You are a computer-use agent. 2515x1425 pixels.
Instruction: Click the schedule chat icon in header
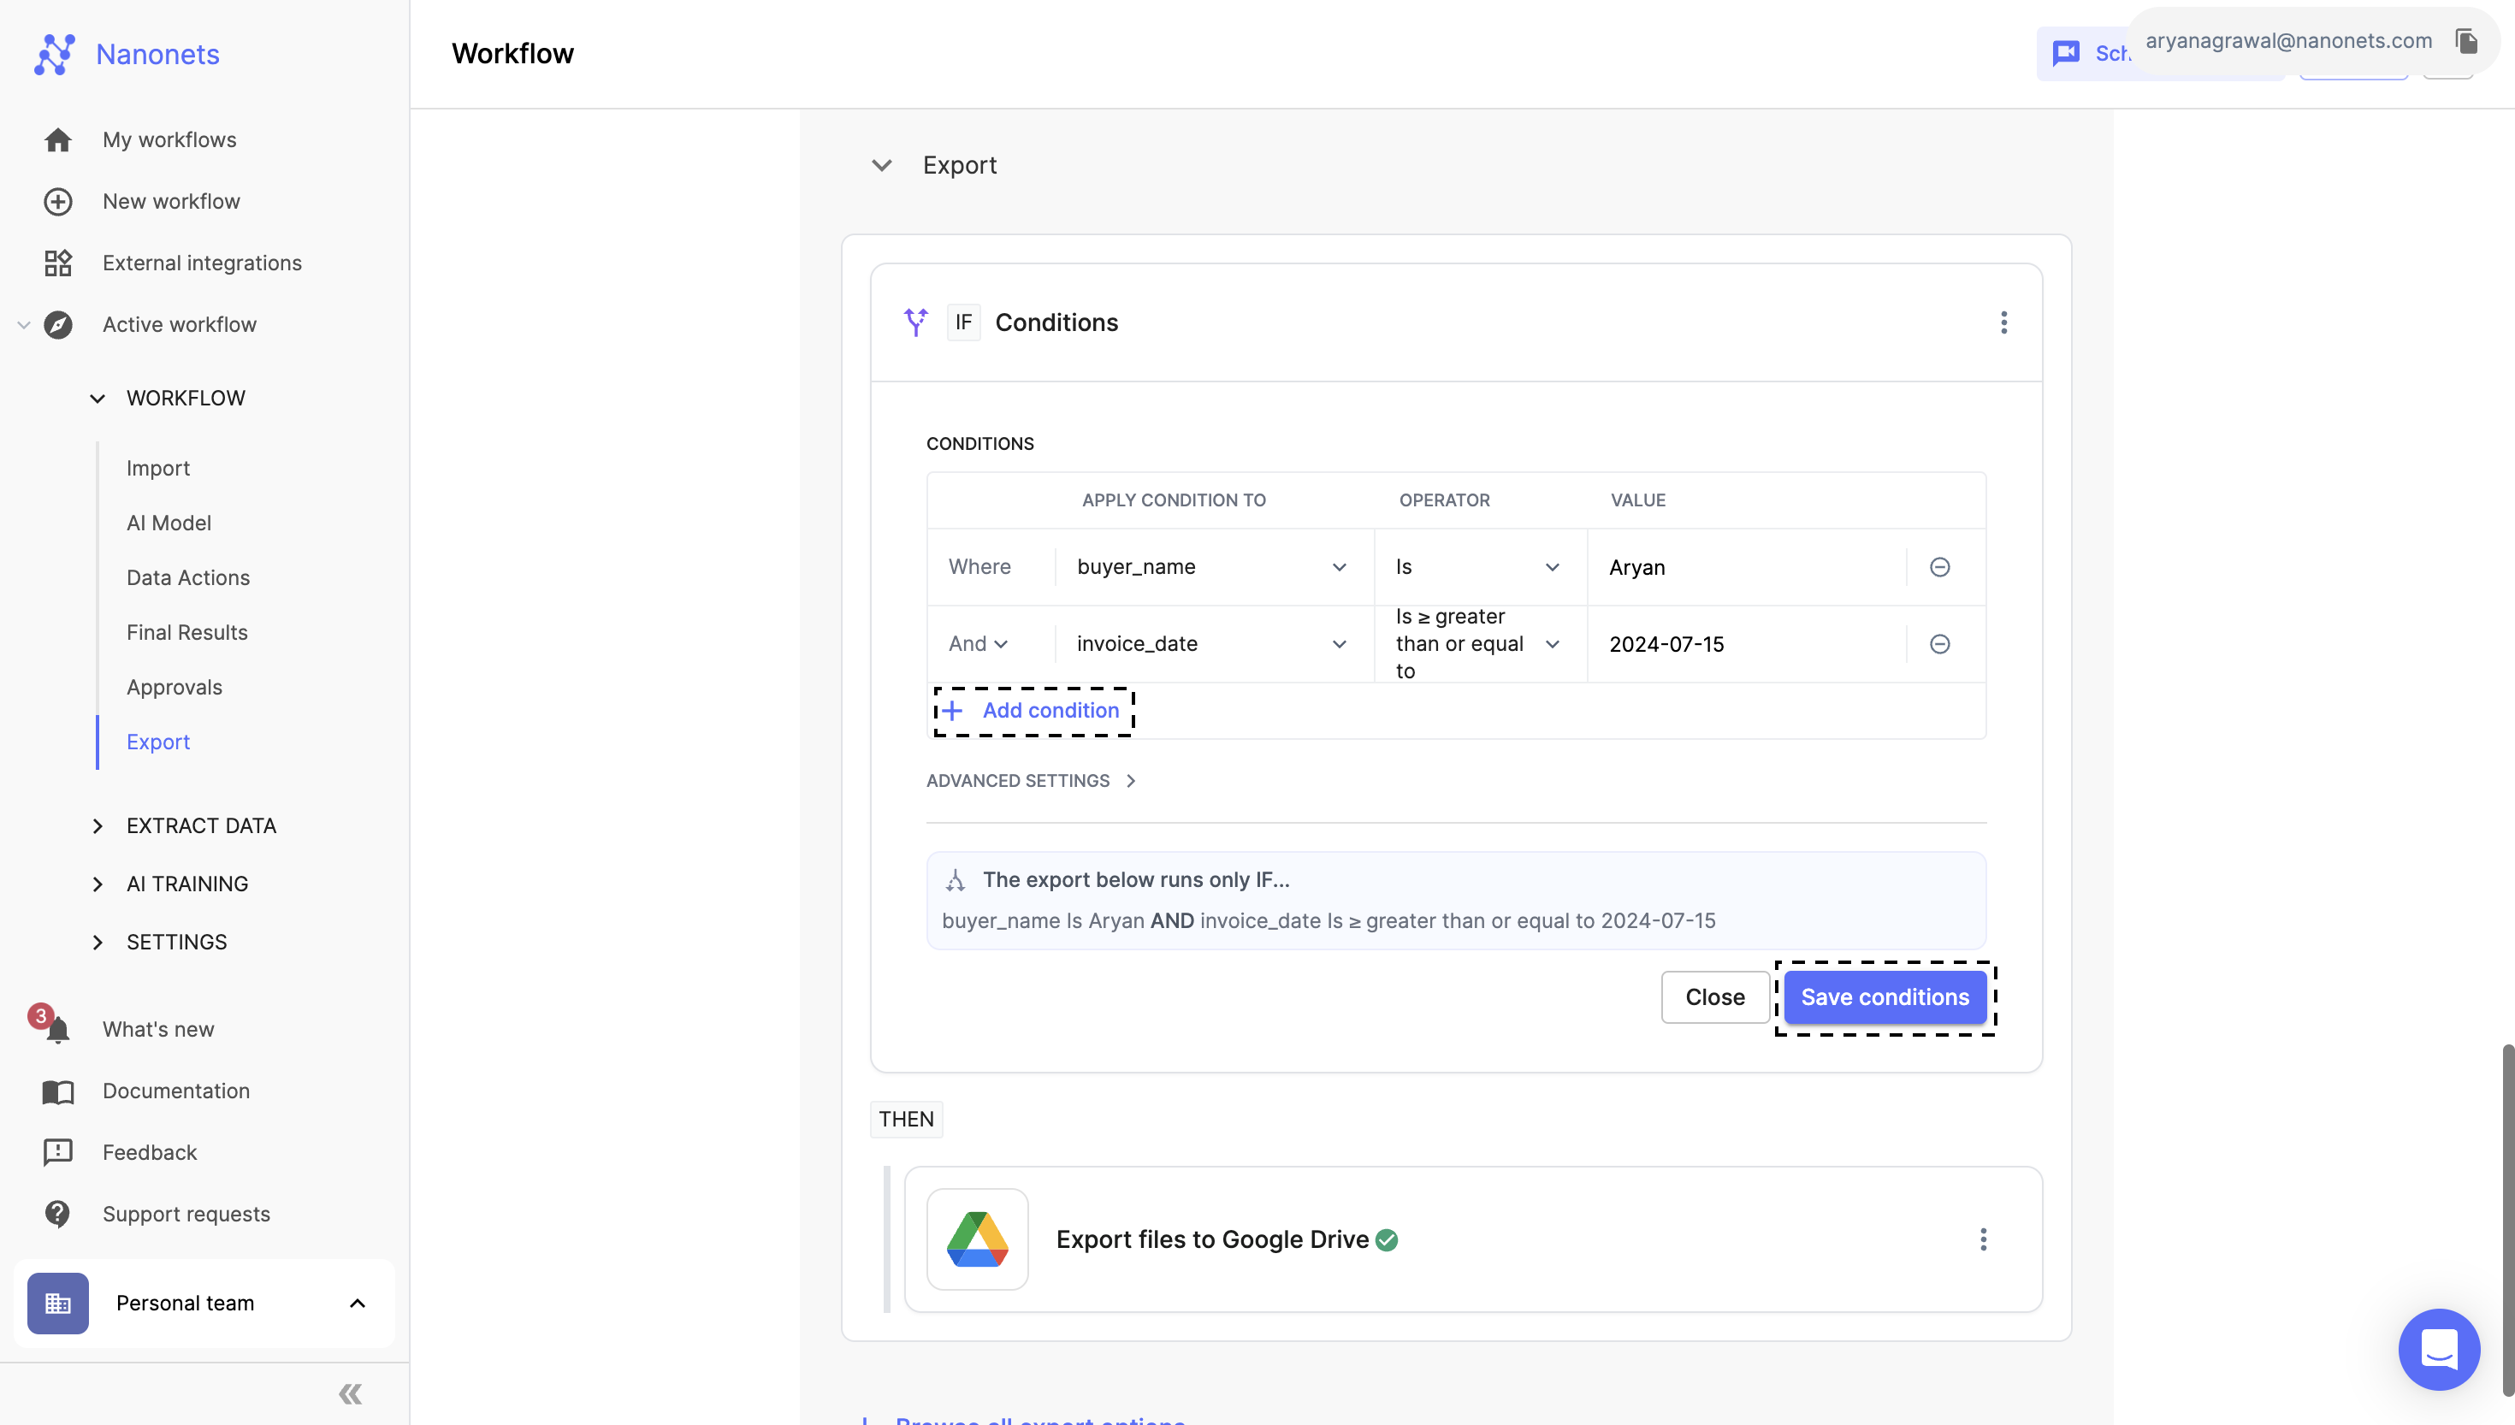click(2065, 53)
